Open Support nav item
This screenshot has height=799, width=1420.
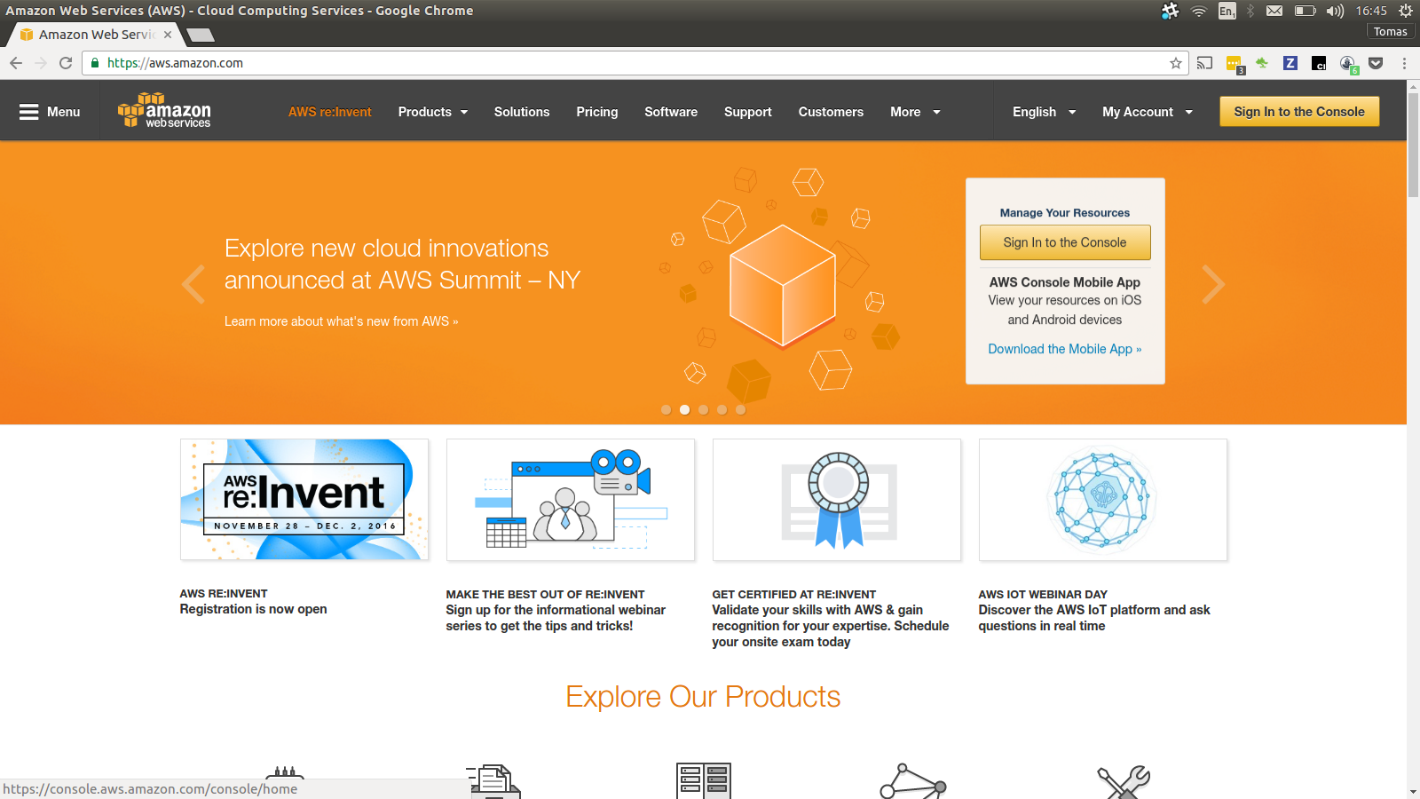tap(747, 112)
